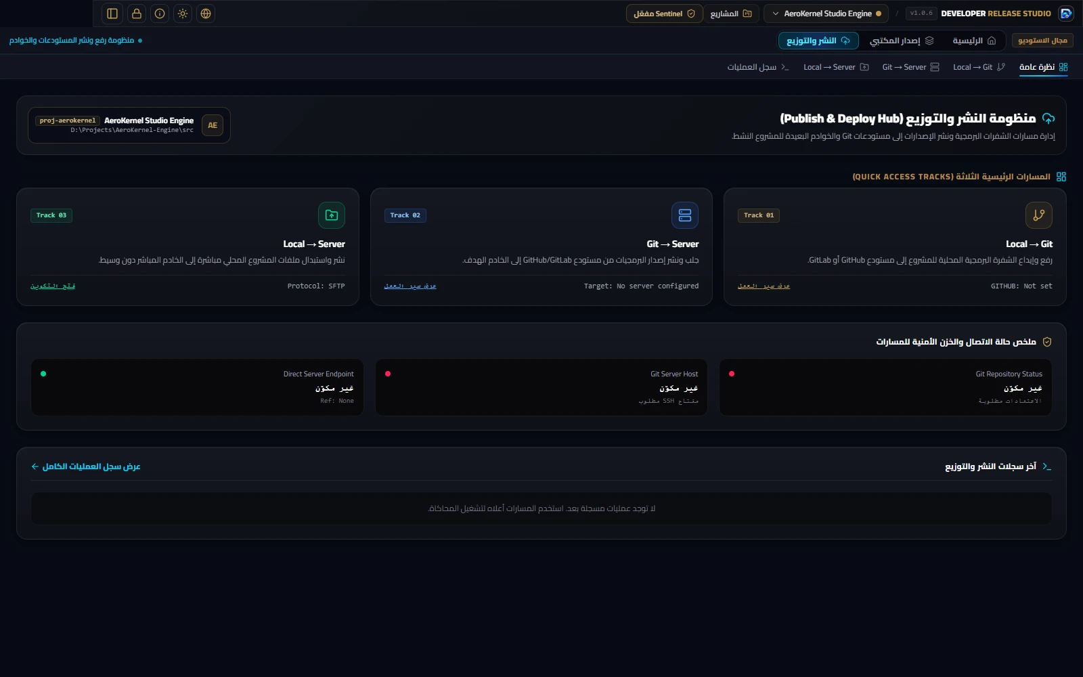Open the المشاريع projects button

click(x=731, y=14)
